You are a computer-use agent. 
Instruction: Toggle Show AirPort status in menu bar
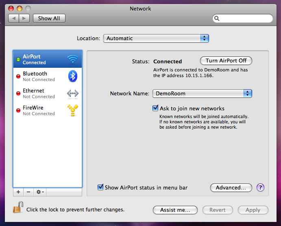click(x=100, y=187)
